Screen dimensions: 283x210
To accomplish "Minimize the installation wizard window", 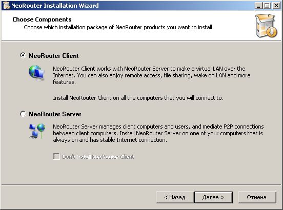I will pyautogui.click(x=258, y=6).
